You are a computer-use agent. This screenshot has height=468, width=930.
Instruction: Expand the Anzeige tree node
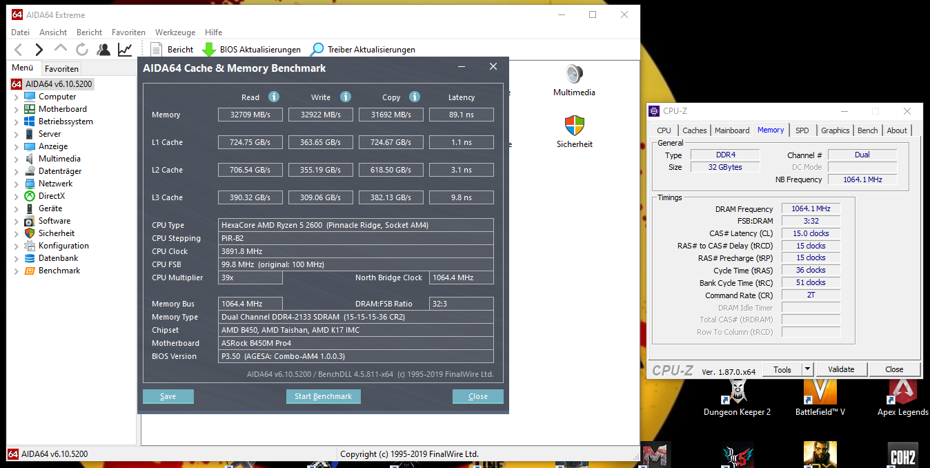17,146
